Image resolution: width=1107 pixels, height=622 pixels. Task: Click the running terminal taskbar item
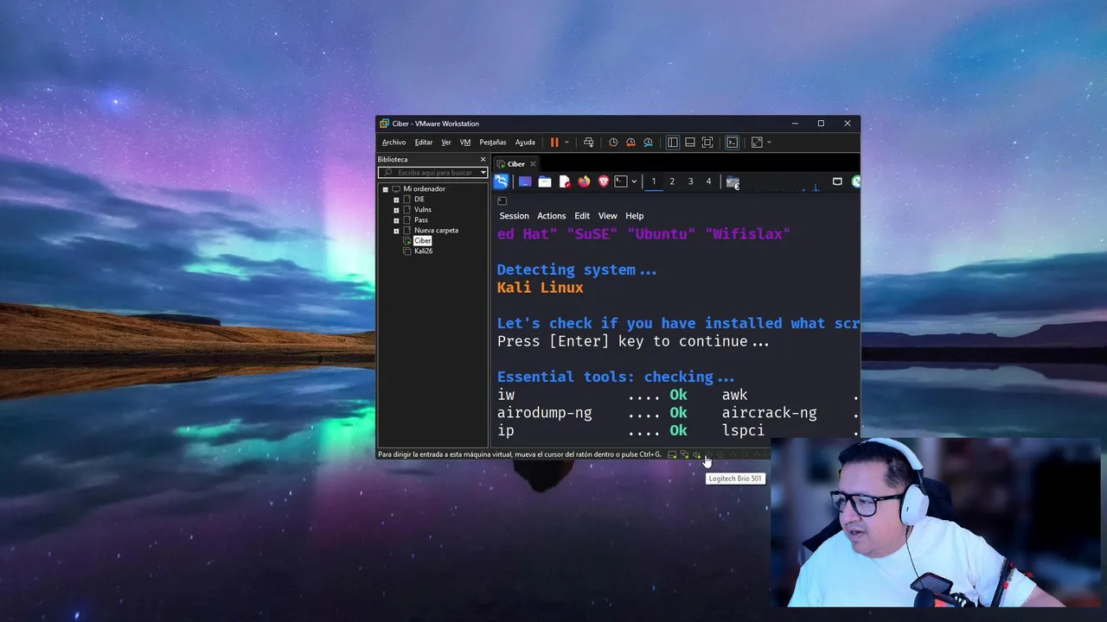tap(733, 182)
